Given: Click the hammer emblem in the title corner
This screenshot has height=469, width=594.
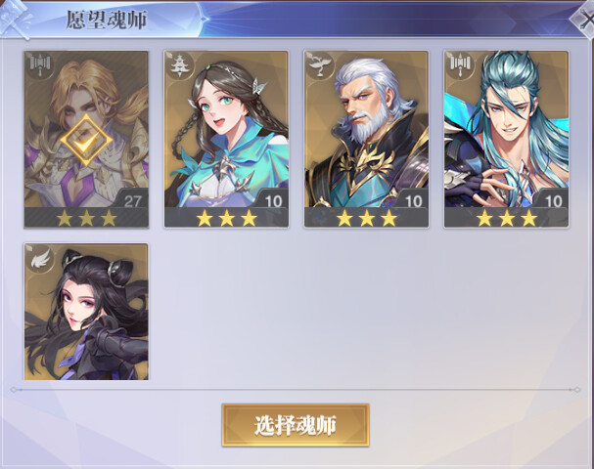Looking at the screenshot, I should pyautogui.click(x=15, y=19).
